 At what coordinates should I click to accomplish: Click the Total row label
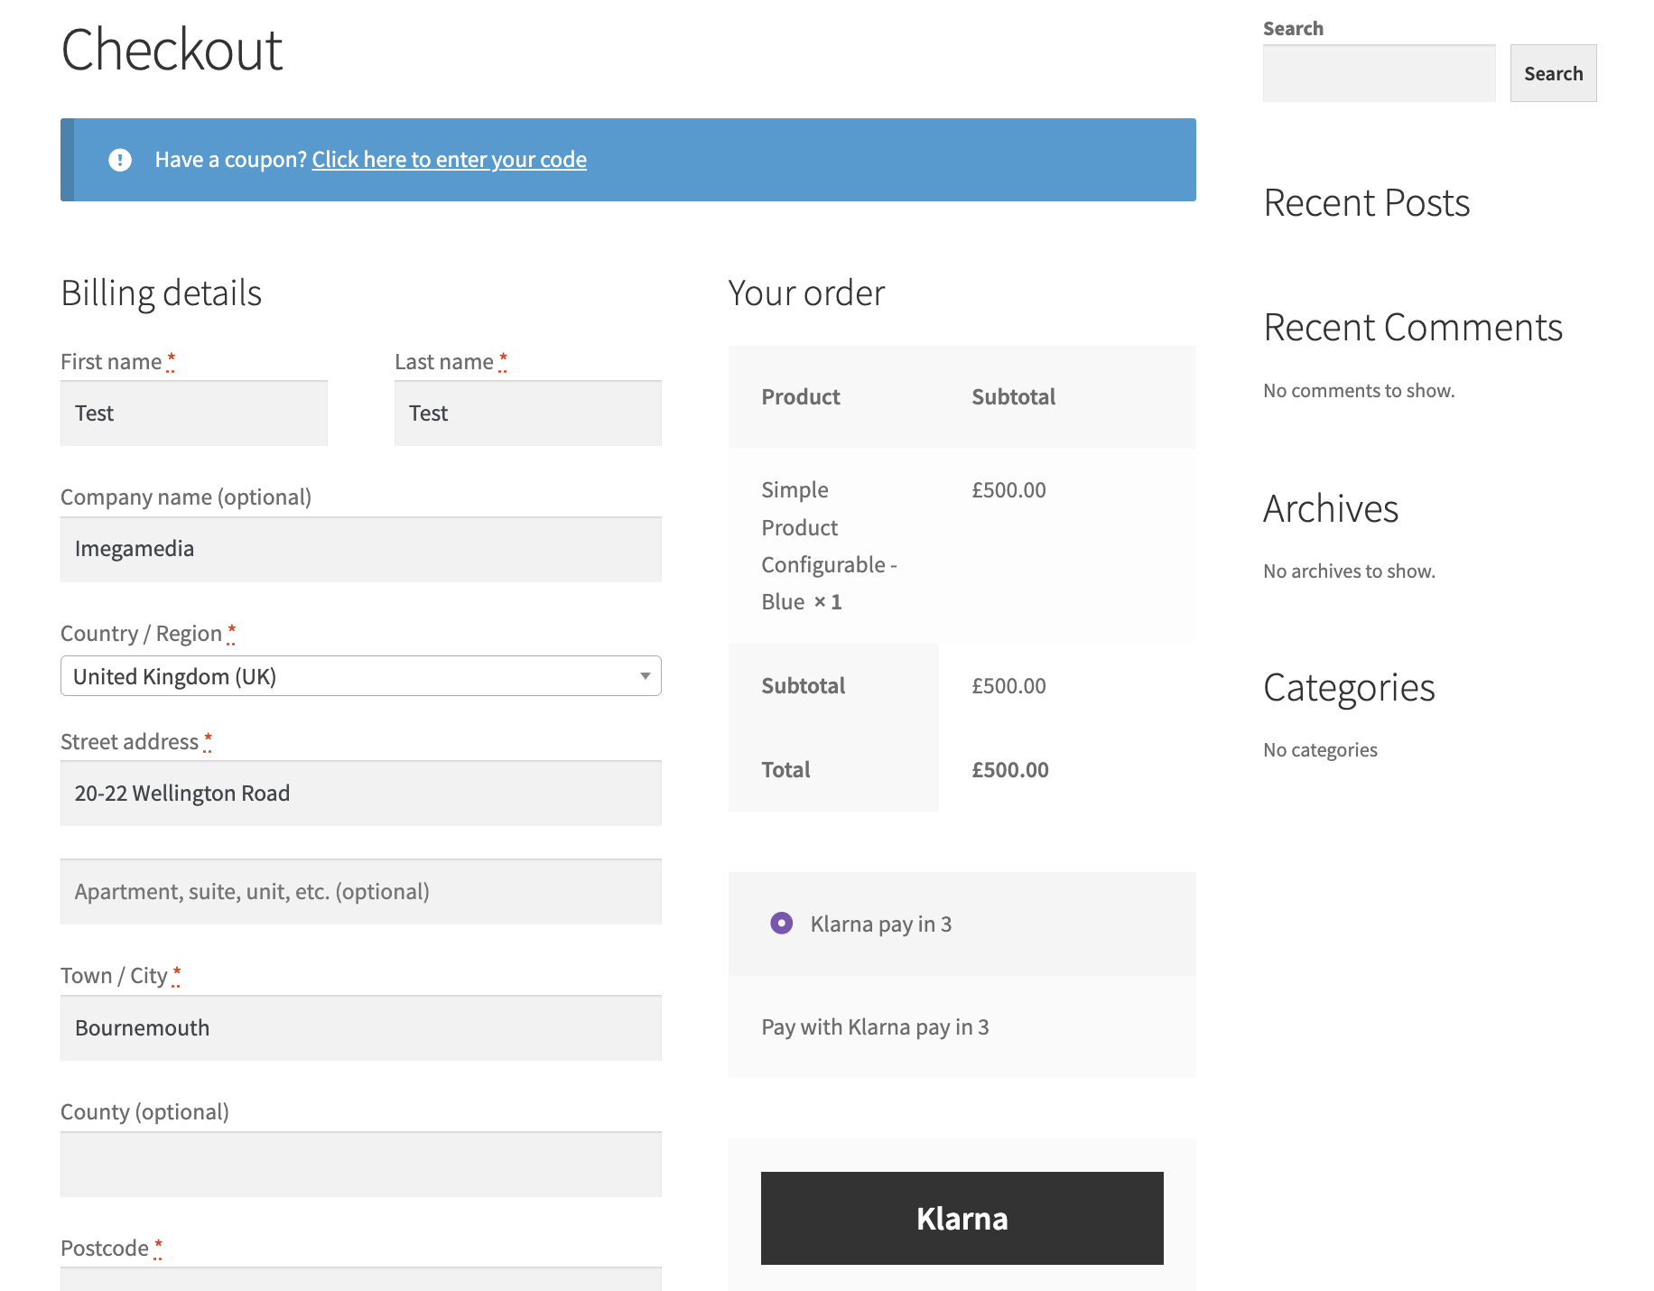pyautogui.click(x=785, y=770)
